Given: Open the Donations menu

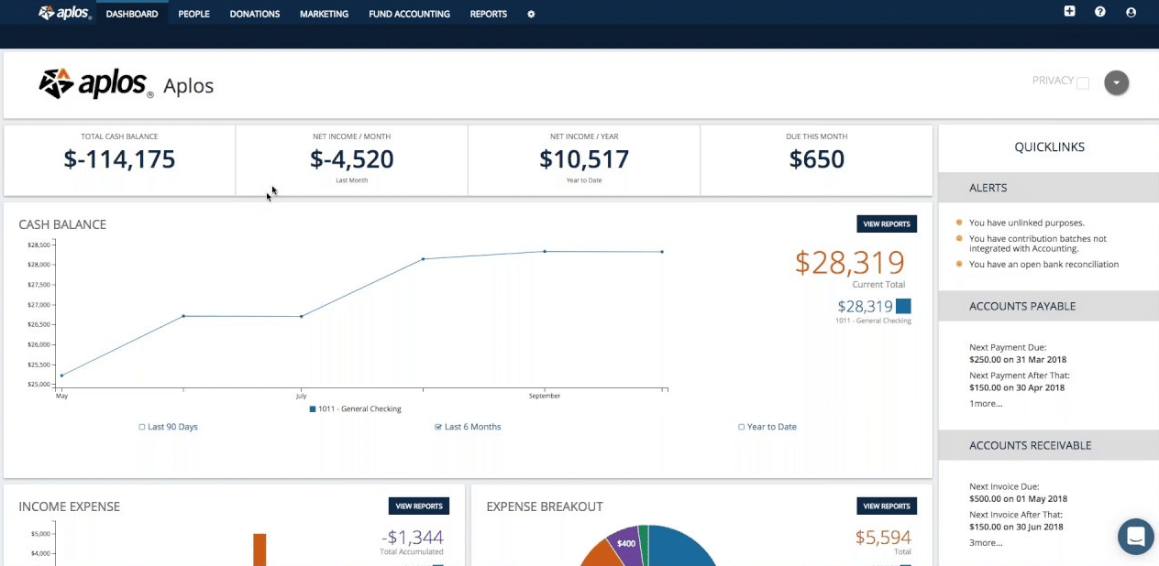Looking at the screenshot, I should click(x=255, y=14).
